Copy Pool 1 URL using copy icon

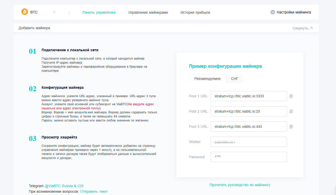pos(291,96)
